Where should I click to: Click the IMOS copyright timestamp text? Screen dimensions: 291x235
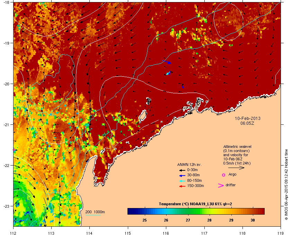point(286,185)
